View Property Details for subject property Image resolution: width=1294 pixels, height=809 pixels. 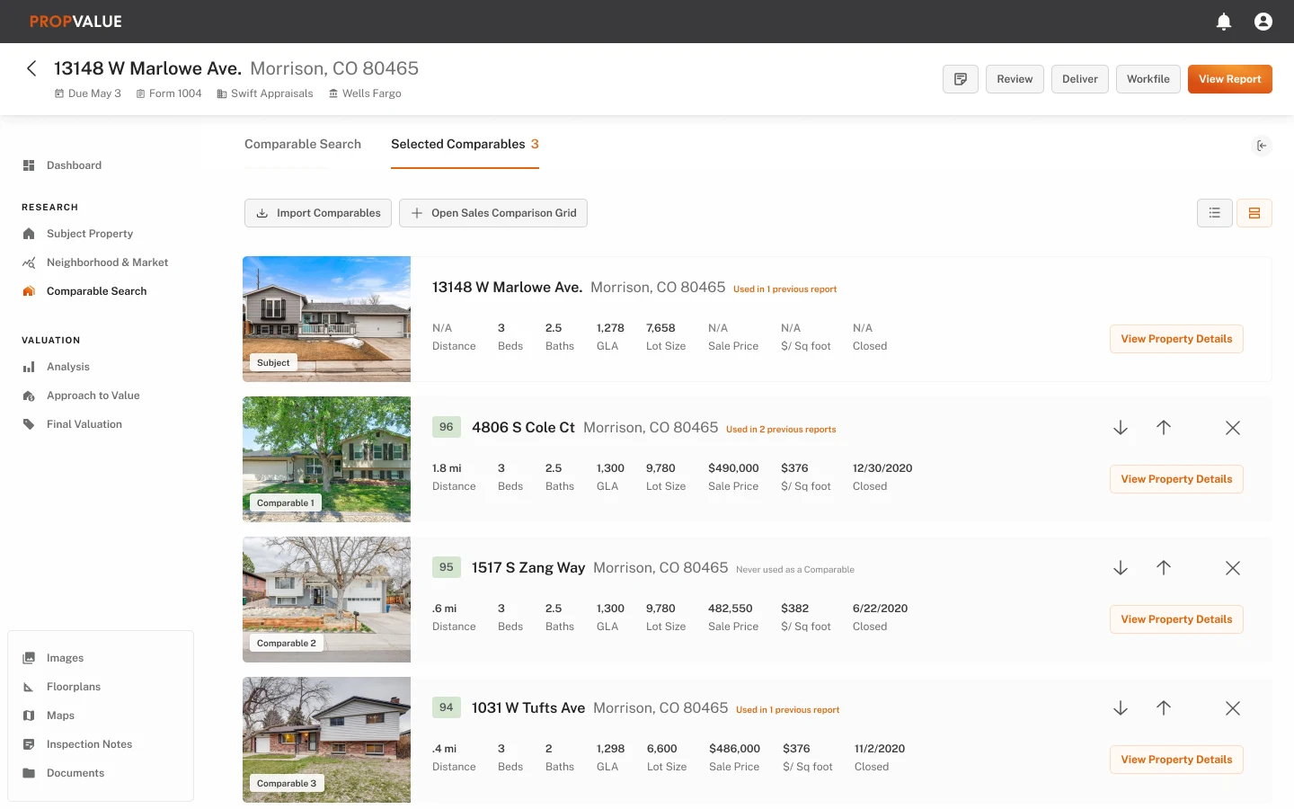(1176, 339)
